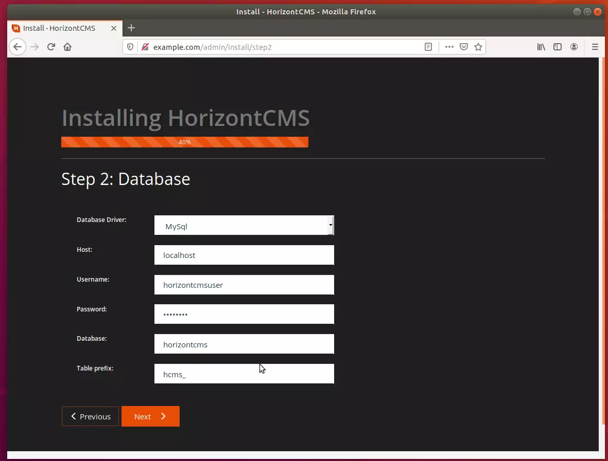Click the Table prefix field hcms_
The height and width of the screenshot is (461, 608).
click(244, 374)
